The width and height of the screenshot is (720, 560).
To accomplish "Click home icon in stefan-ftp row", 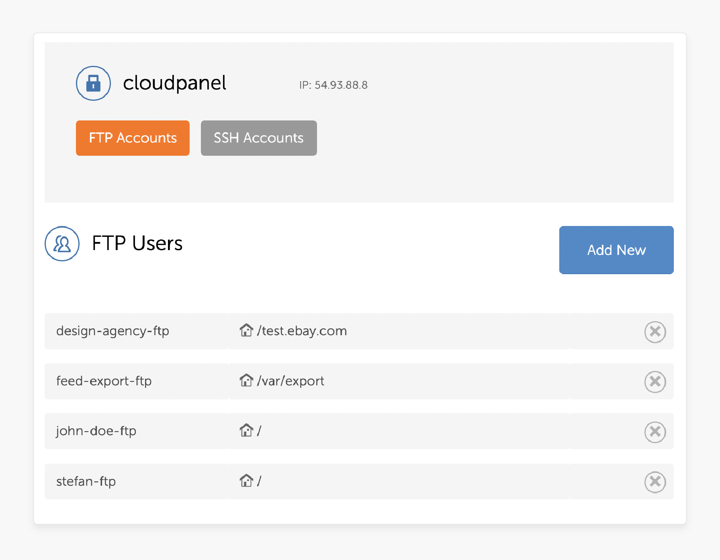I will pyautogui.click(x=246, y=480).
